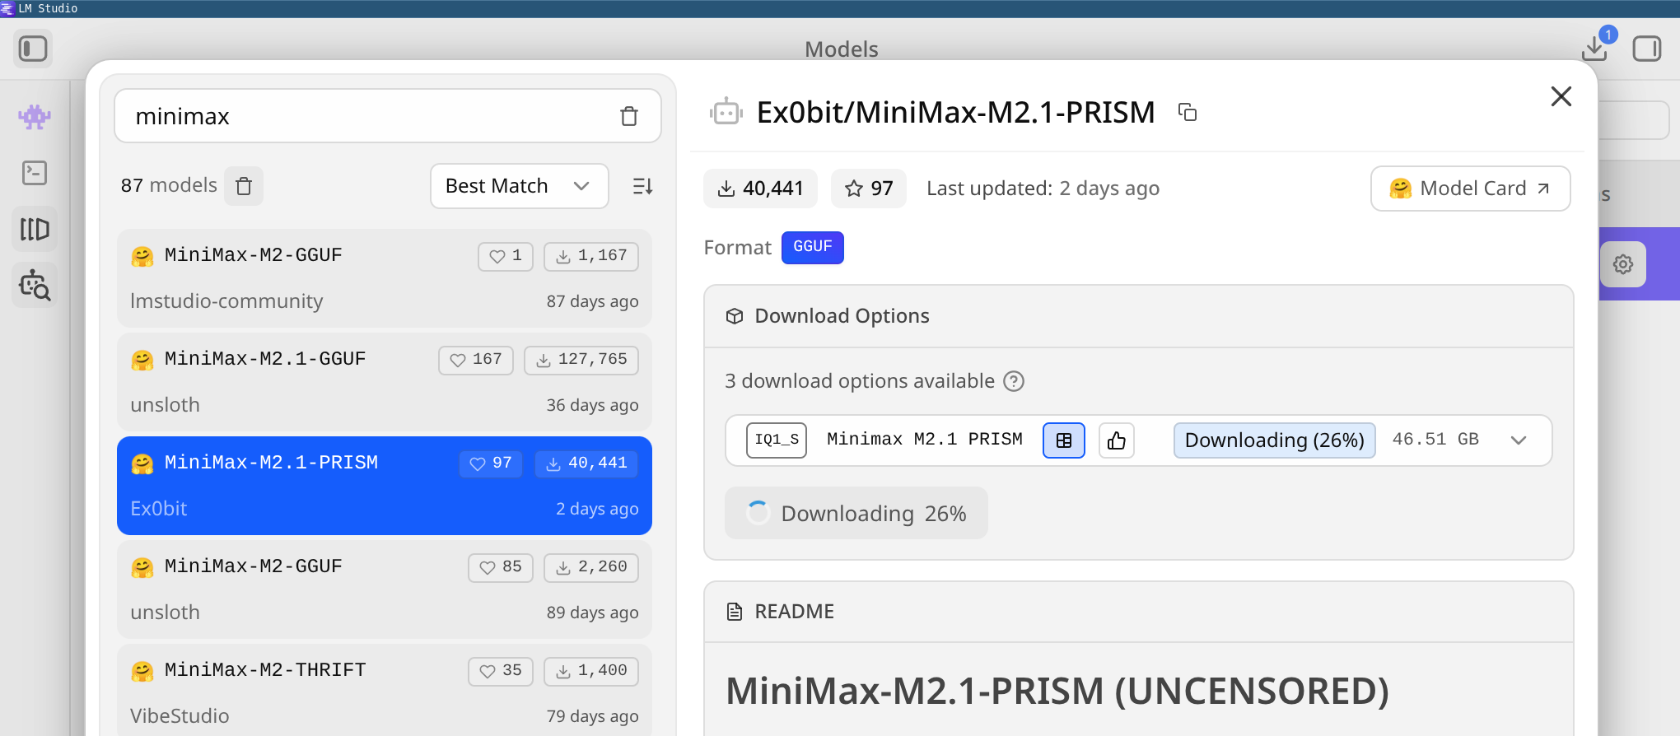Click the trash icon beside 87 models
Screen dimensions: 1680x736
[244, 186]
